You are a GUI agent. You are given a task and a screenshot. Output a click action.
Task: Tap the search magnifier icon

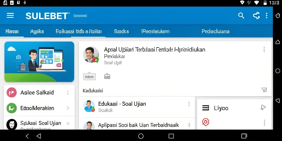click(241, 16)
